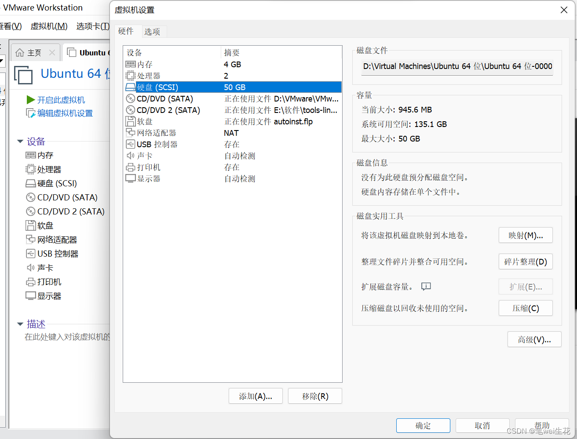Select the 网络适配器 row showing NAT
This screenshot has width=577, height=439.
tap(233, 133)
